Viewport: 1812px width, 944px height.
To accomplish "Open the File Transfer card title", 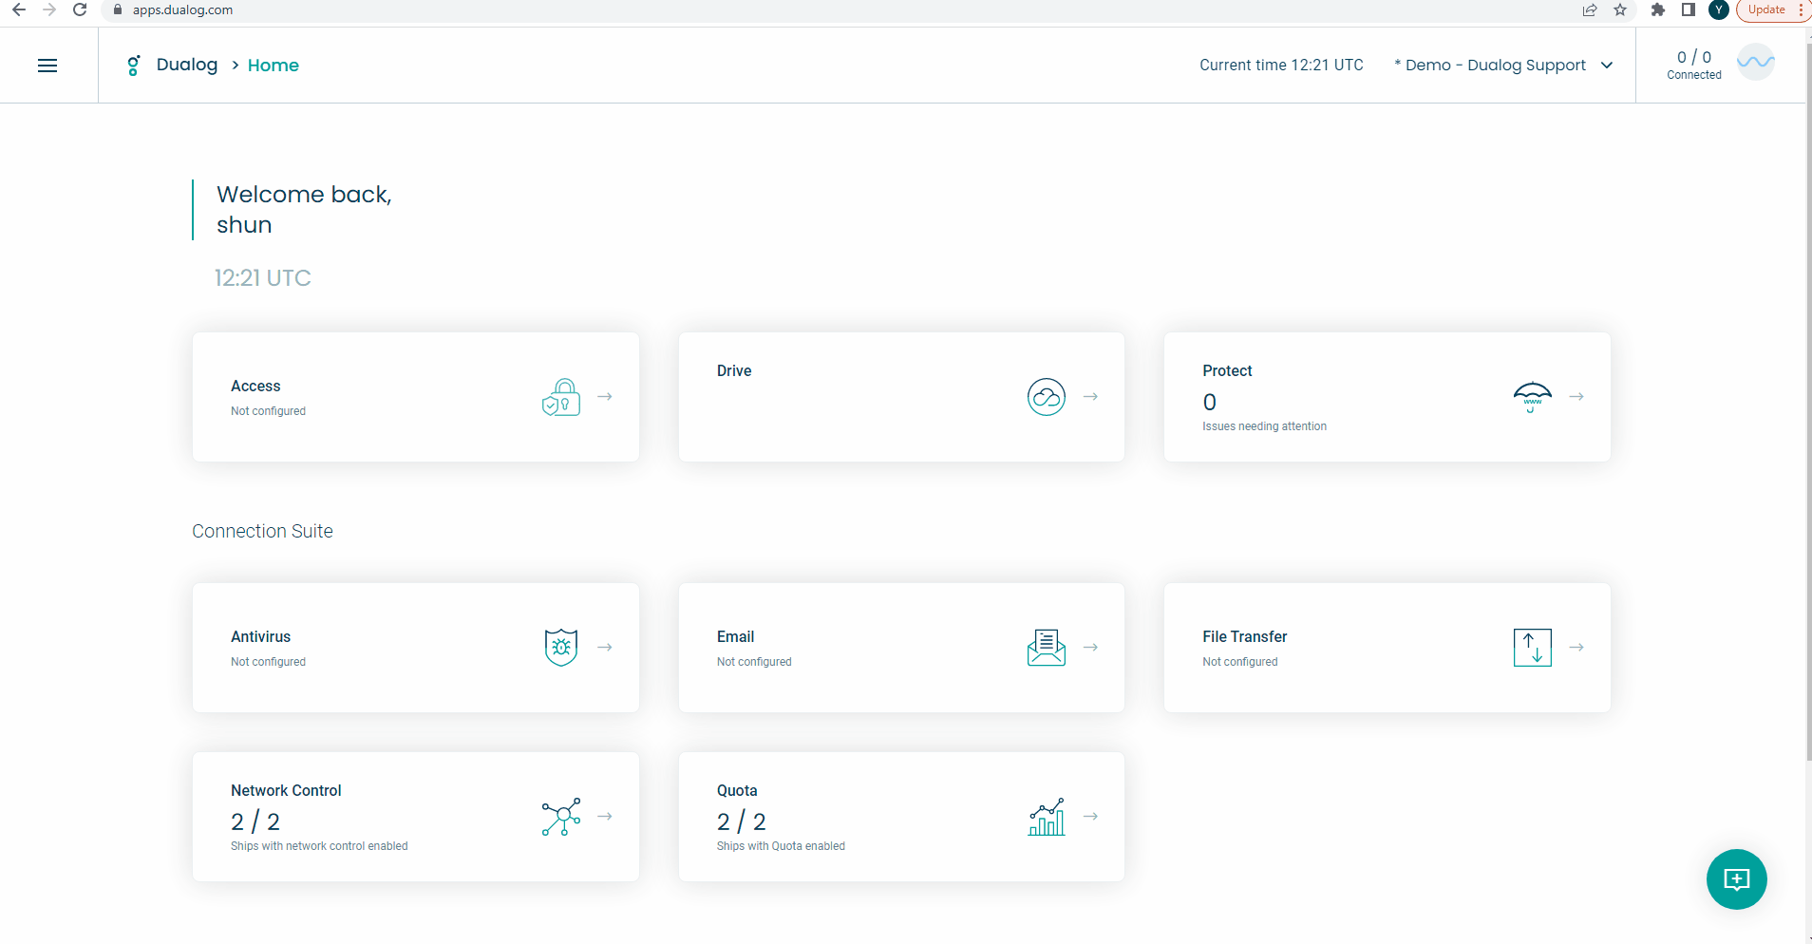I will (1244, 637).
